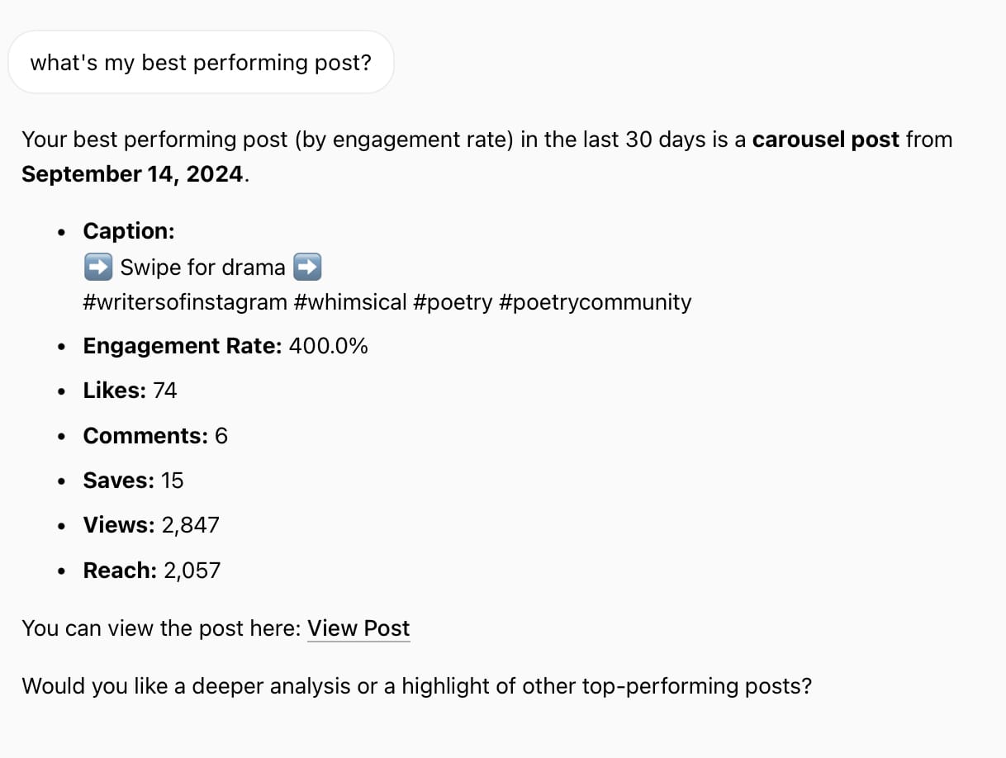The height and width of the screenshot is (758, 1006).
Task: Click the Reach count 2,057
Action: tap(192, 571)
